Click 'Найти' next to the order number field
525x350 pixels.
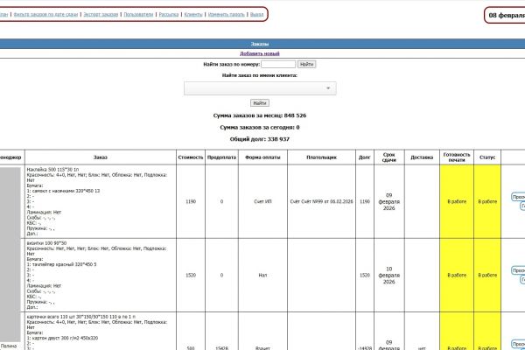click(x=307, y=64)
